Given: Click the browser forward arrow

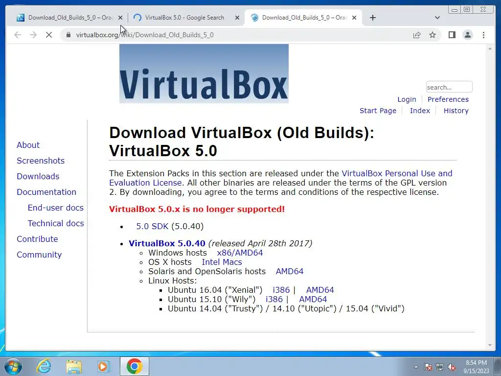Looking at the screenshot, I should (x=33, y=35).
